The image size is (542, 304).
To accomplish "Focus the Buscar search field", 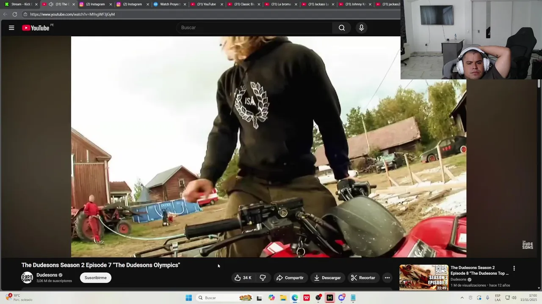I will (x=254, y=28).
